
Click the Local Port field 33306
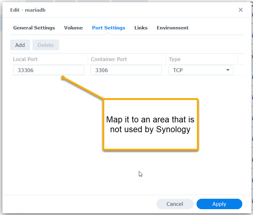(x=49, y=70)
